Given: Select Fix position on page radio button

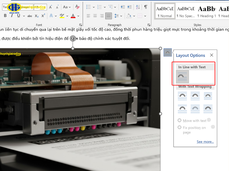Looking at the screenshot, I should click(x=179, y=127).
